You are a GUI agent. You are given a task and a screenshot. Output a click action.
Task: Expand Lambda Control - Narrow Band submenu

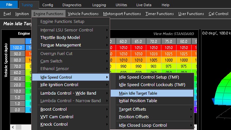point(71,101)
